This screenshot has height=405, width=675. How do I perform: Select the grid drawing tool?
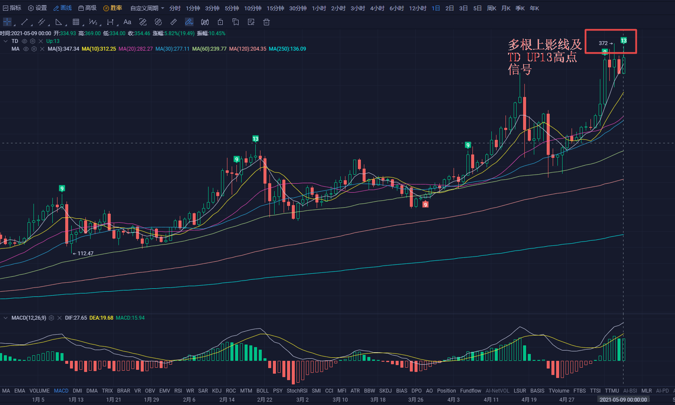click(x=76, y=22)
